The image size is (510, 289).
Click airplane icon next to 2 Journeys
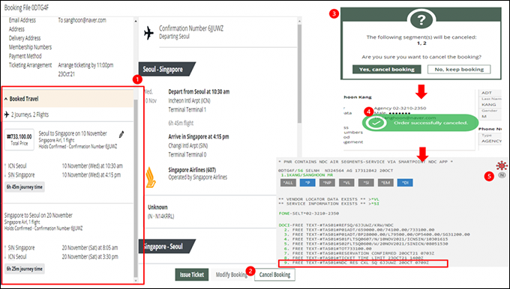[7, 115]
